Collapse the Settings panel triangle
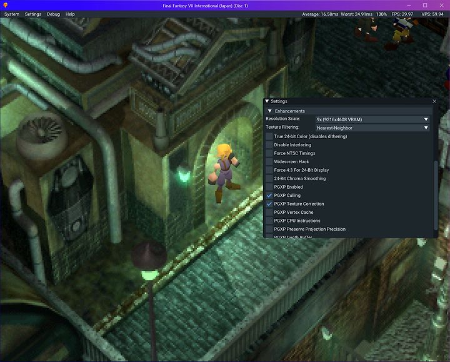Image resolution: width=450 pixels, height=362 pixels. (x=267, y=101)
